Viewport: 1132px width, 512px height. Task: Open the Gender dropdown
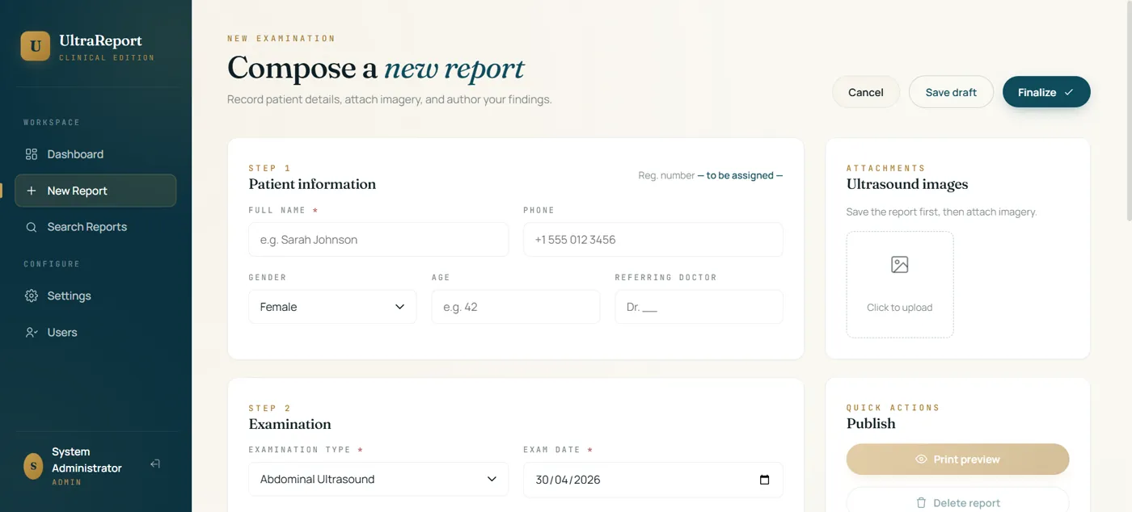[332, 307]
